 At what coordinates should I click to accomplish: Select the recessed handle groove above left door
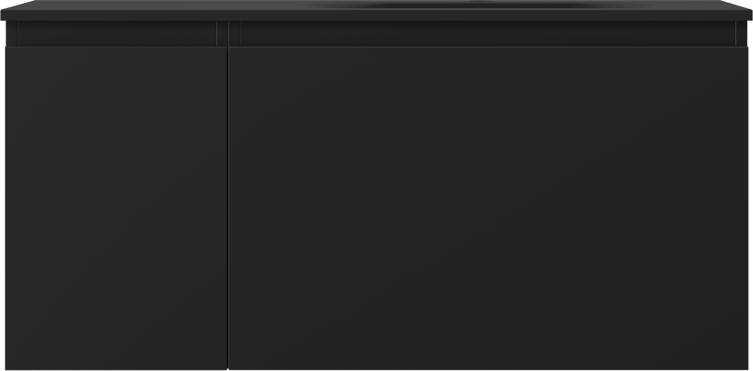[x=117, y=34]
